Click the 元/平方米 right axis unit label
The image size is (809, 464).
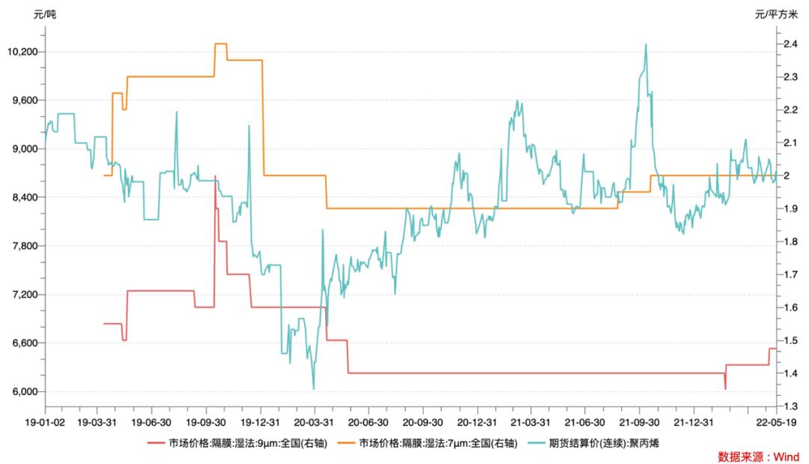pyautogui.click(x=776, y=14)
